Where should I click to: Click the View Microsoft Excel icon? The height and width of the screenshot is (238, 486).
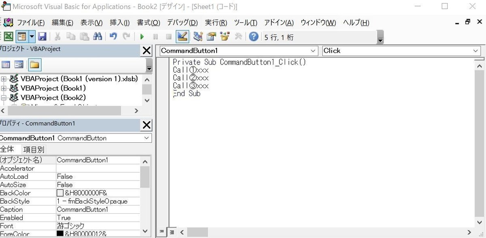point(8,37)
